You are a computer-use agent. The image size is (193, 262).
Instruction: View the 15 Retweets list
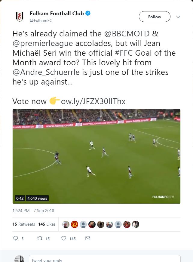24,224
